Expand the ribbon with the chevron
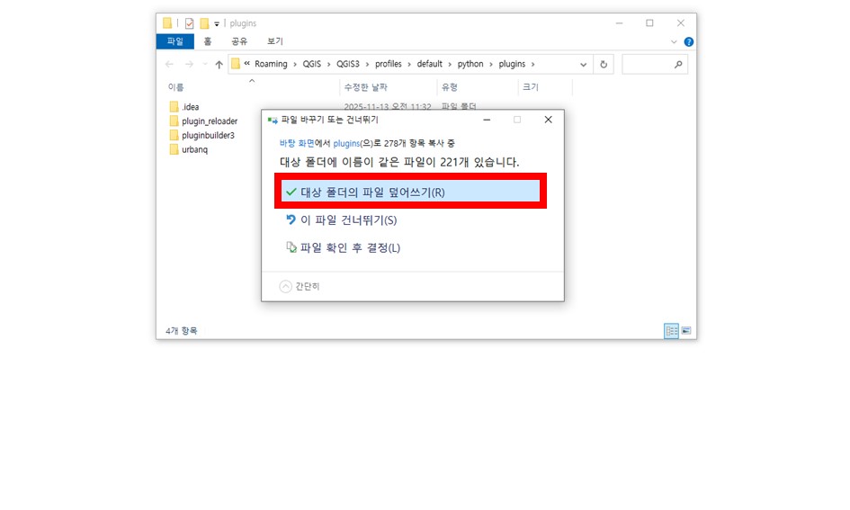The image size is (850, 510). 675,41
